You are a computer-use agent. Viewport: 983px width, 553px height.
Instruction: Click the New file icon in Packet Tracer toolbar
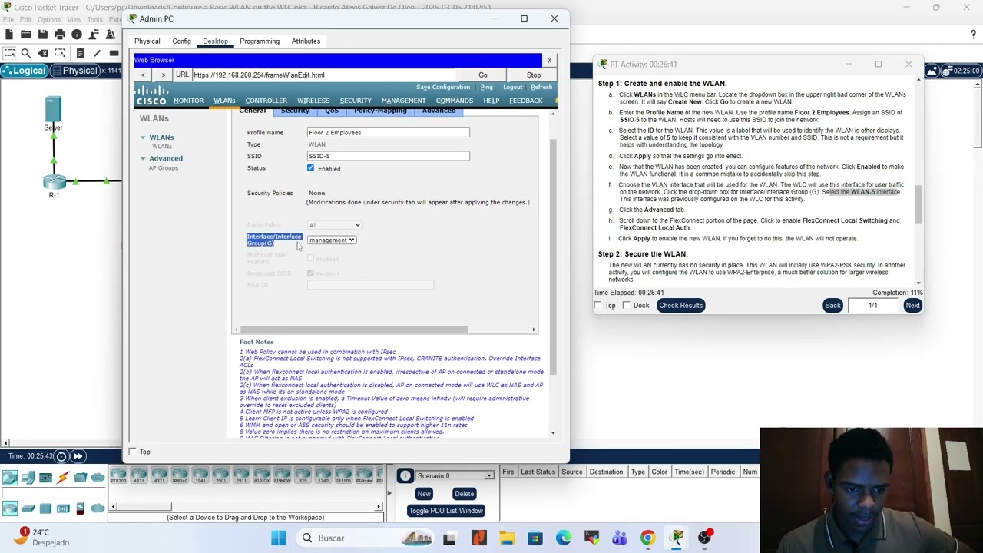coord(9,35)
